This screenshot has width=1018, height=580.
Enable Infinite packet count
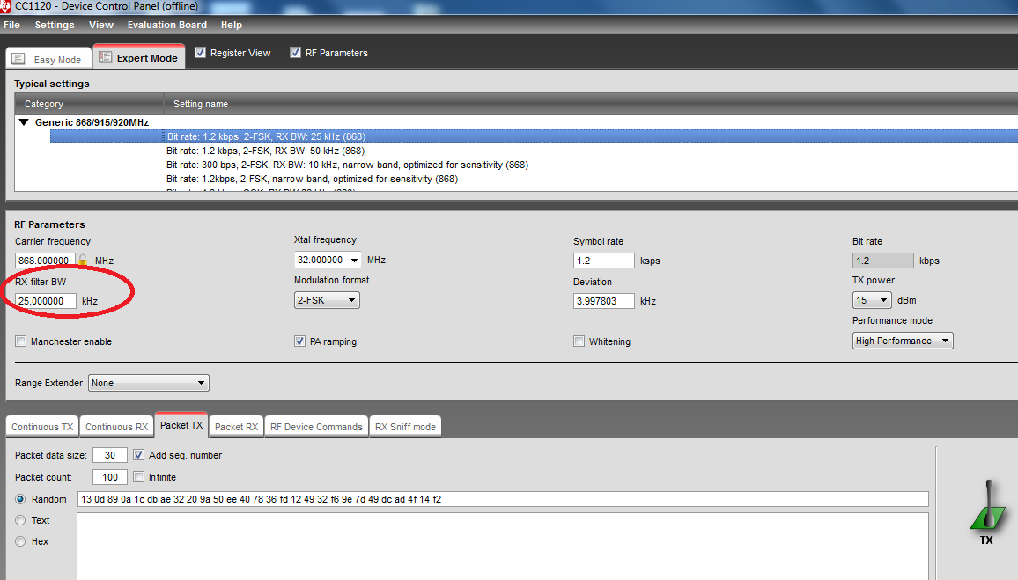(138, 477)
